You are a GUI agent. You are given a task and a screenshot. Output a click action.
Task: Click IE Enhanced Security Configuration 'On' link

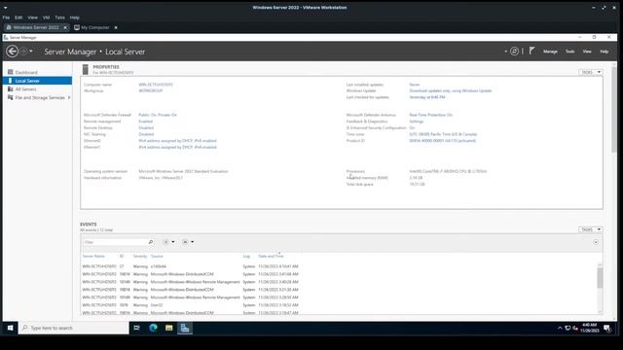(412, 127)
